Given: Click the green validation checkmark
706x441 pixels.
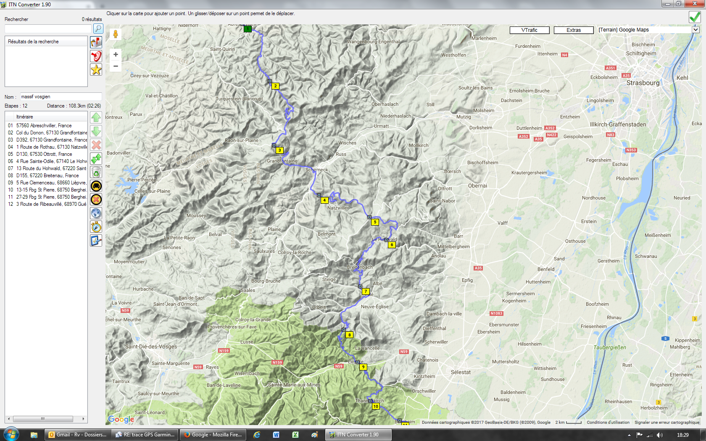Looking at the screenshot, I should (x=695, y=17).
